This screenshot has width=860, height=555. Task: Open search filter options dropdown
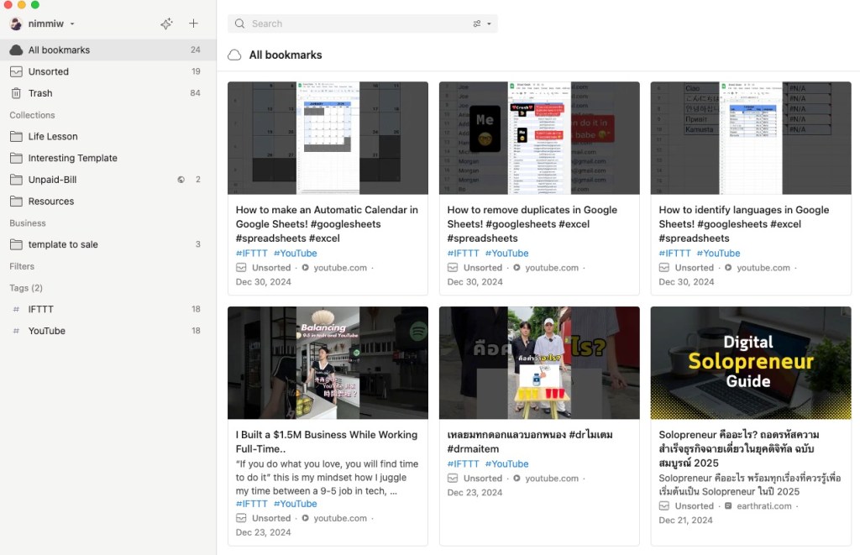482,24
